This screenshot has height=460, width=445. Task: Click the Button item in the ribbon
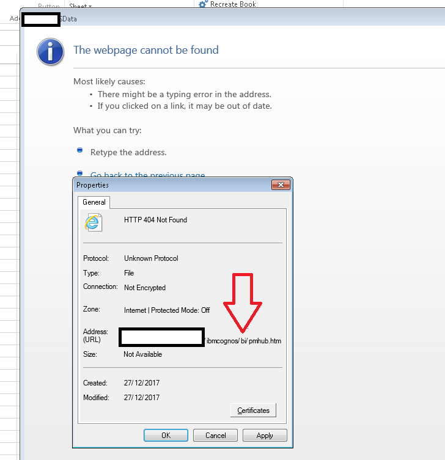tap(49, 6)
